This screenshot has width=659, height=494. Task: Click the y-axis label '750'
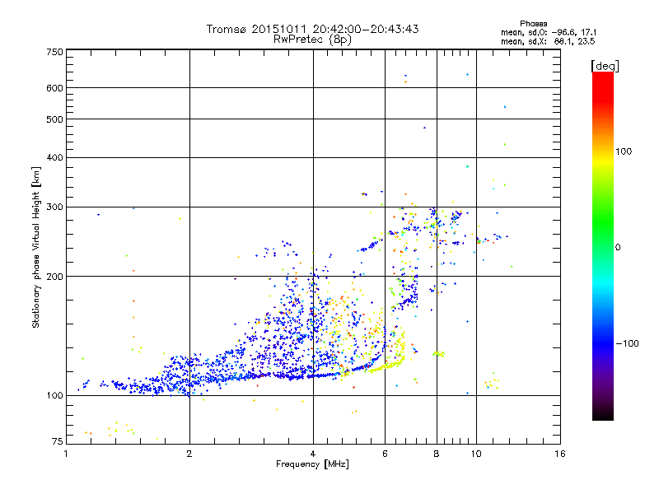coord(54,52)
